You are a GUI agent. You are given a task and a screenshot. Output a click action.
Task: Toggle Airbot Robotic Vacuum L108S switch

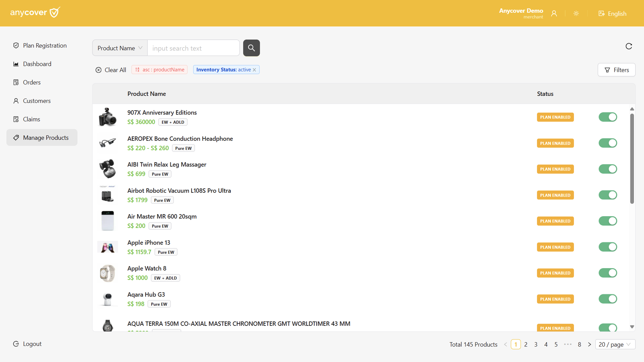click(x=608, y=195)
